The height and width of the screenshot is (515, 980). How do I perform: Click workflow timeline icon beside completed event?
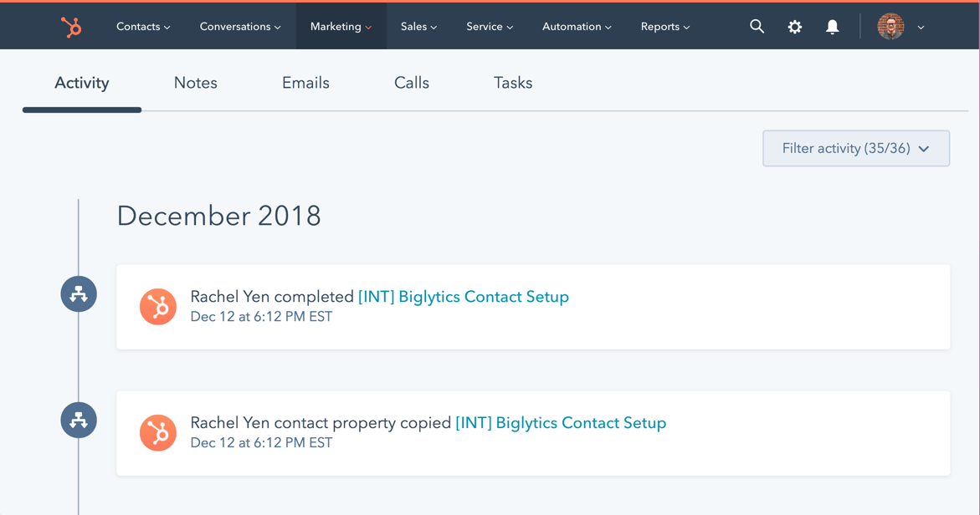(79, 294)
